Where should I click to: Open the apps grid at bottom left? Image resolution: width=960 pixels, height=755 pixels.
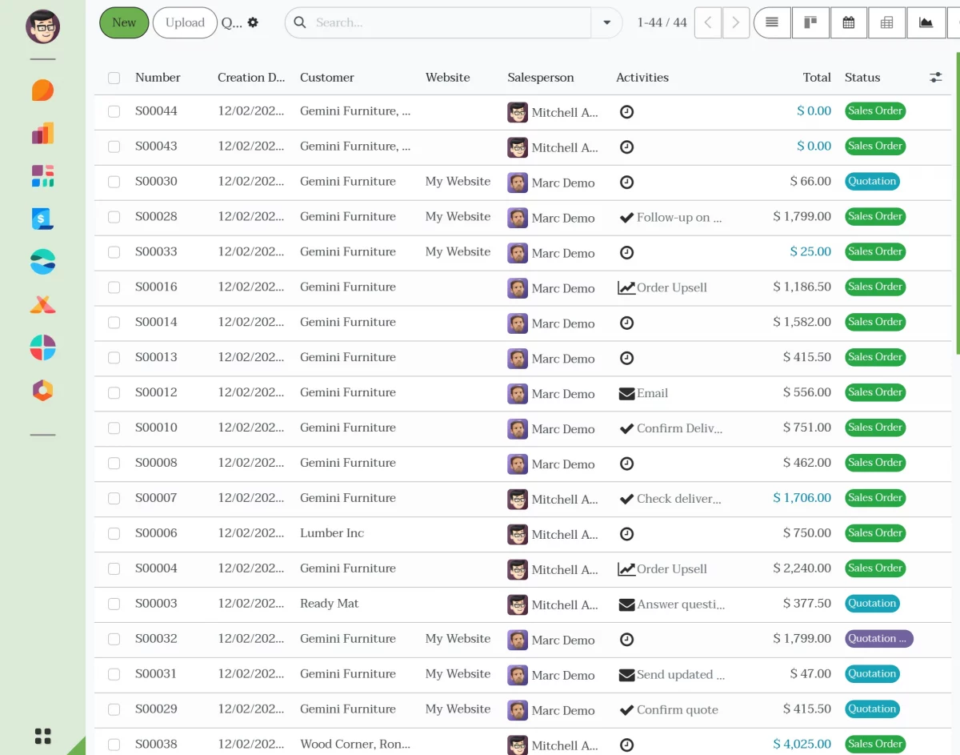coord(42,736)
